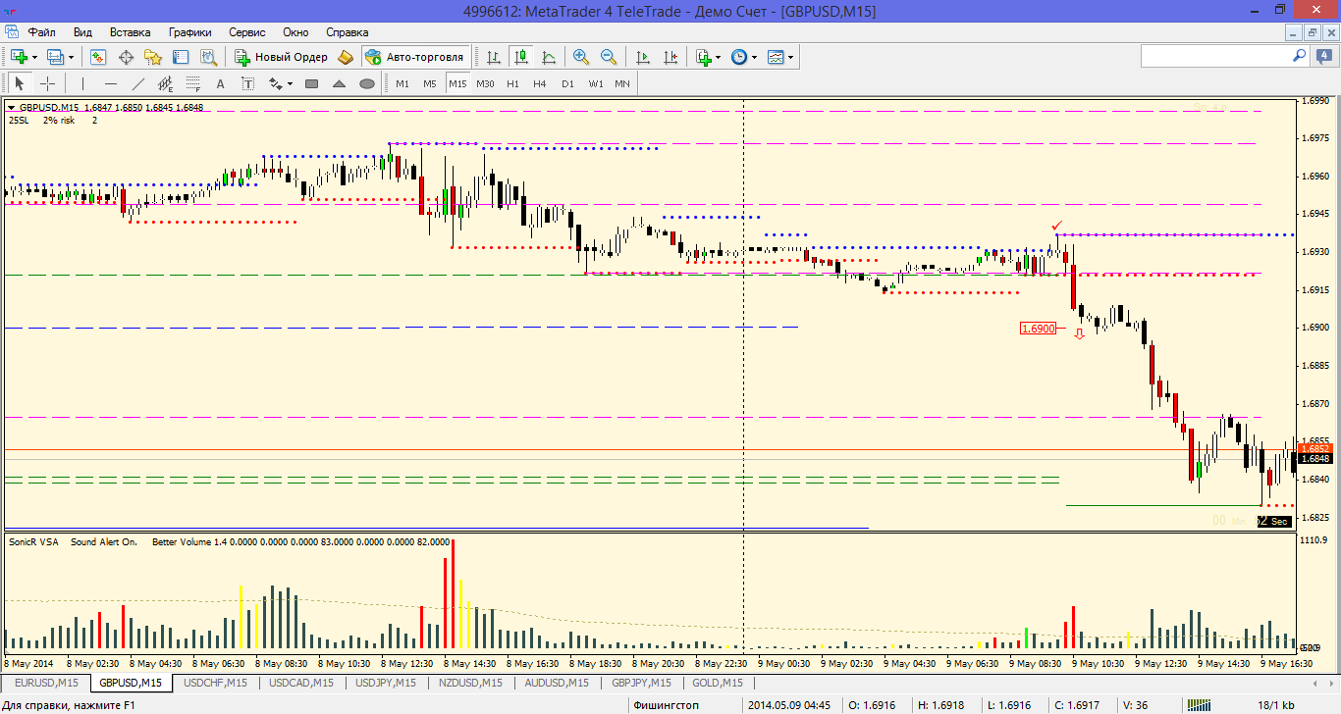Switch chart to Candlesticks mode

tap(521, 57)
